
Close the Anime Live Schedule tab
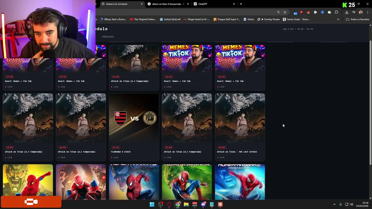tap(142, 4)
